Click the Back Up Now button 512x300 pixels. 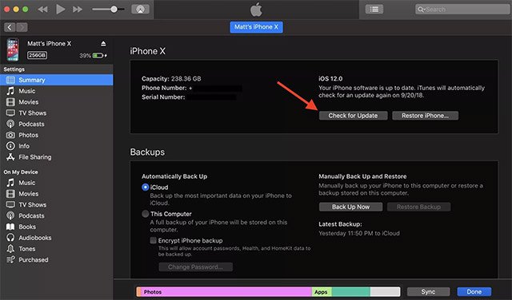[x=350, y=207]
